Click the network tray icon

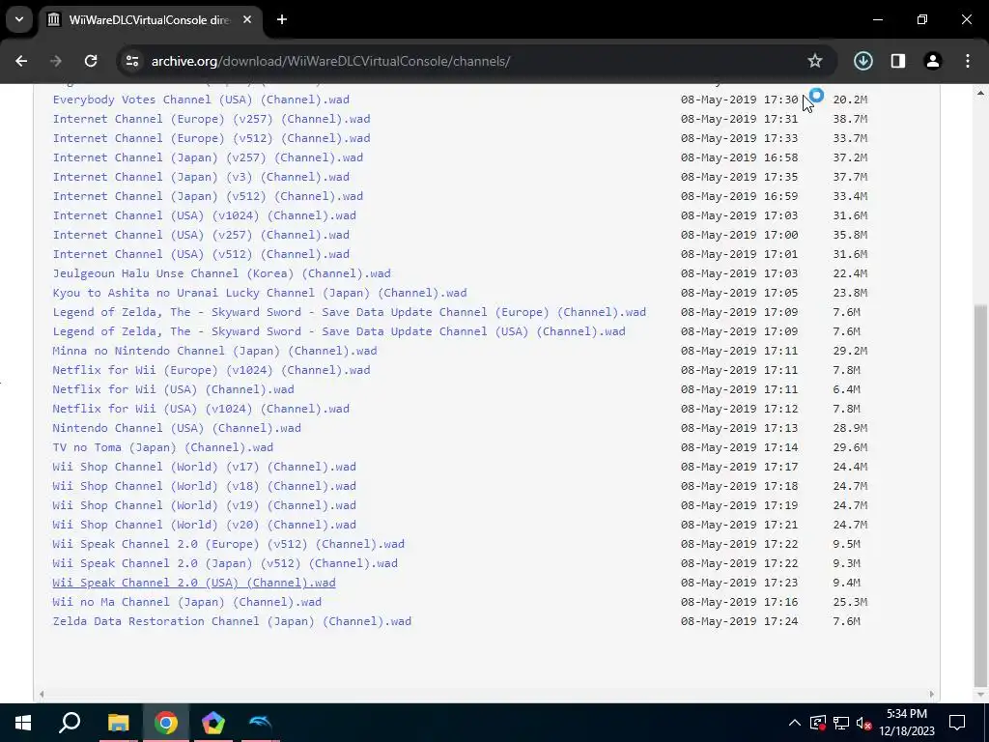841,723
